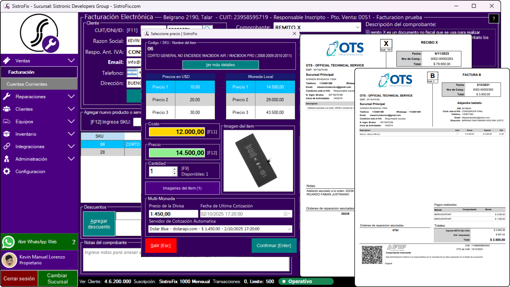Click the WhatsApp logo icon

(8, 242)
